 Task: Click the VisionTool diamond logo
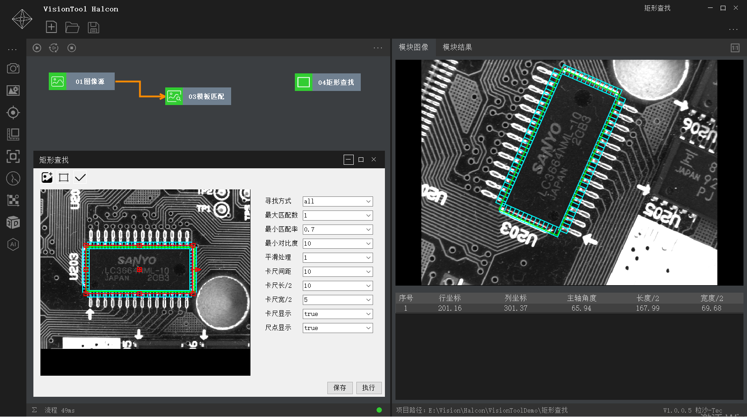[x=22, y=19]
